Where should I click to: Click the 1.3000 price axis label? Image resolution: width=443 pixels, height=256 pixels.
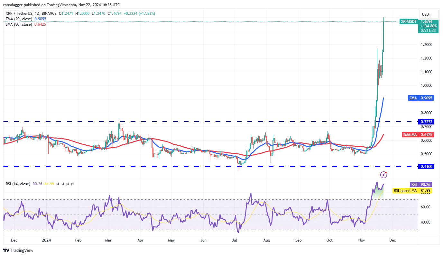[427, 44]
